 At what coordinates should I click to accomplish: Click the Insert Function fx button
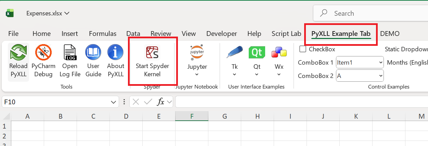pos(161,102)
